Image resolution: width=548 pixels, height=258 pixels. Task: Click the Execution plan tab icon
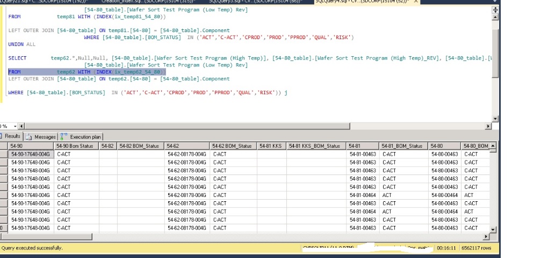click(x=63, y=136)
